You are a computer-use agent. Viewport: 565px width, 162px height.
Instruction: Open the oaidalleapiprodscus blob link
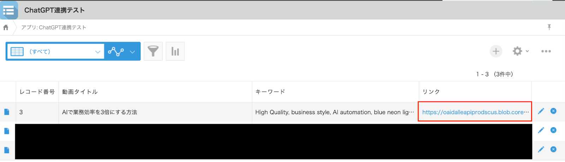pyautogui.click(x=475, y=112)
